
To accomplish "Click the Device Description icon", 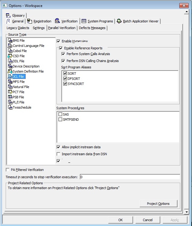I will (x=10, y=66).
